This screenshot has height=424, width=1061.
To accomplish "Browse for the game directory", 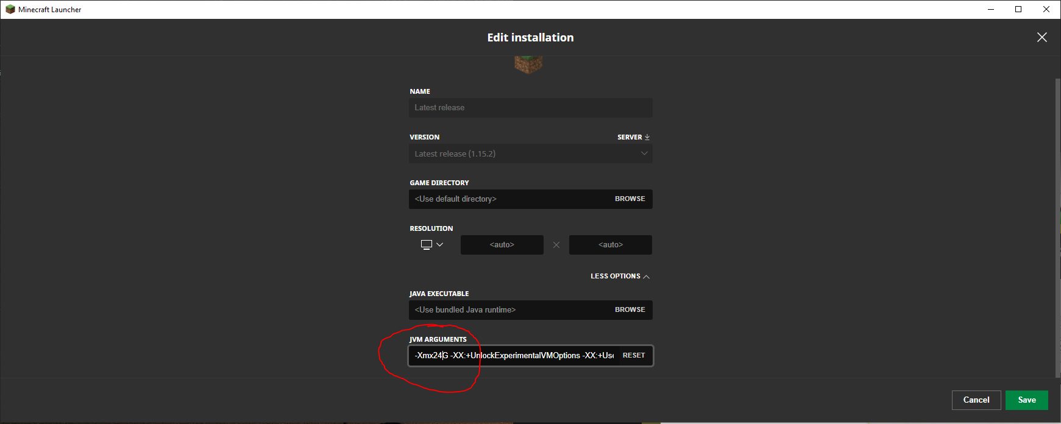I will pyautogui.click(x=630, y=199).
